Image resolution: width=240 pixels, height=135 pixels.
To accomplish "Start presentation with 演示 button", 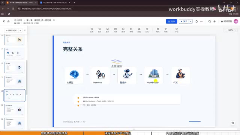I will (x=184, y=21).
